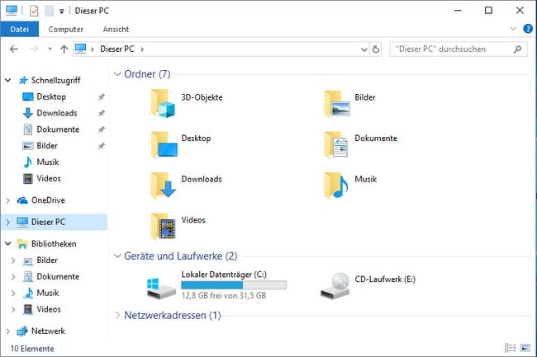
Task: Click the PC icon in the address bar
Action: 80,49
